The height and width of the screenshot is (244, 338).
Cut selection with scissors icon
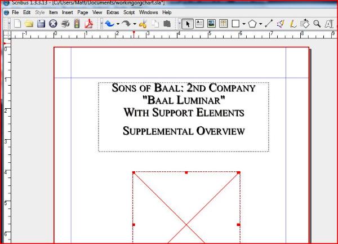pos(143,24)
